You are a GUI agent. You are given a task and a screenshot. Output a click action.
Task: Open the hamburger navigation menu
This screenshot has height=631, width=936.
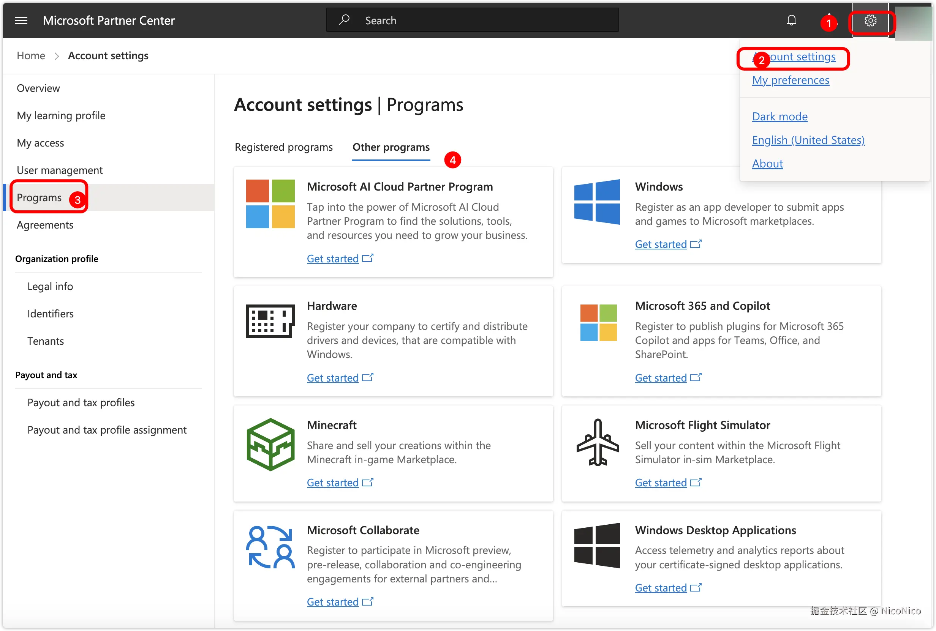pos(21,21)
